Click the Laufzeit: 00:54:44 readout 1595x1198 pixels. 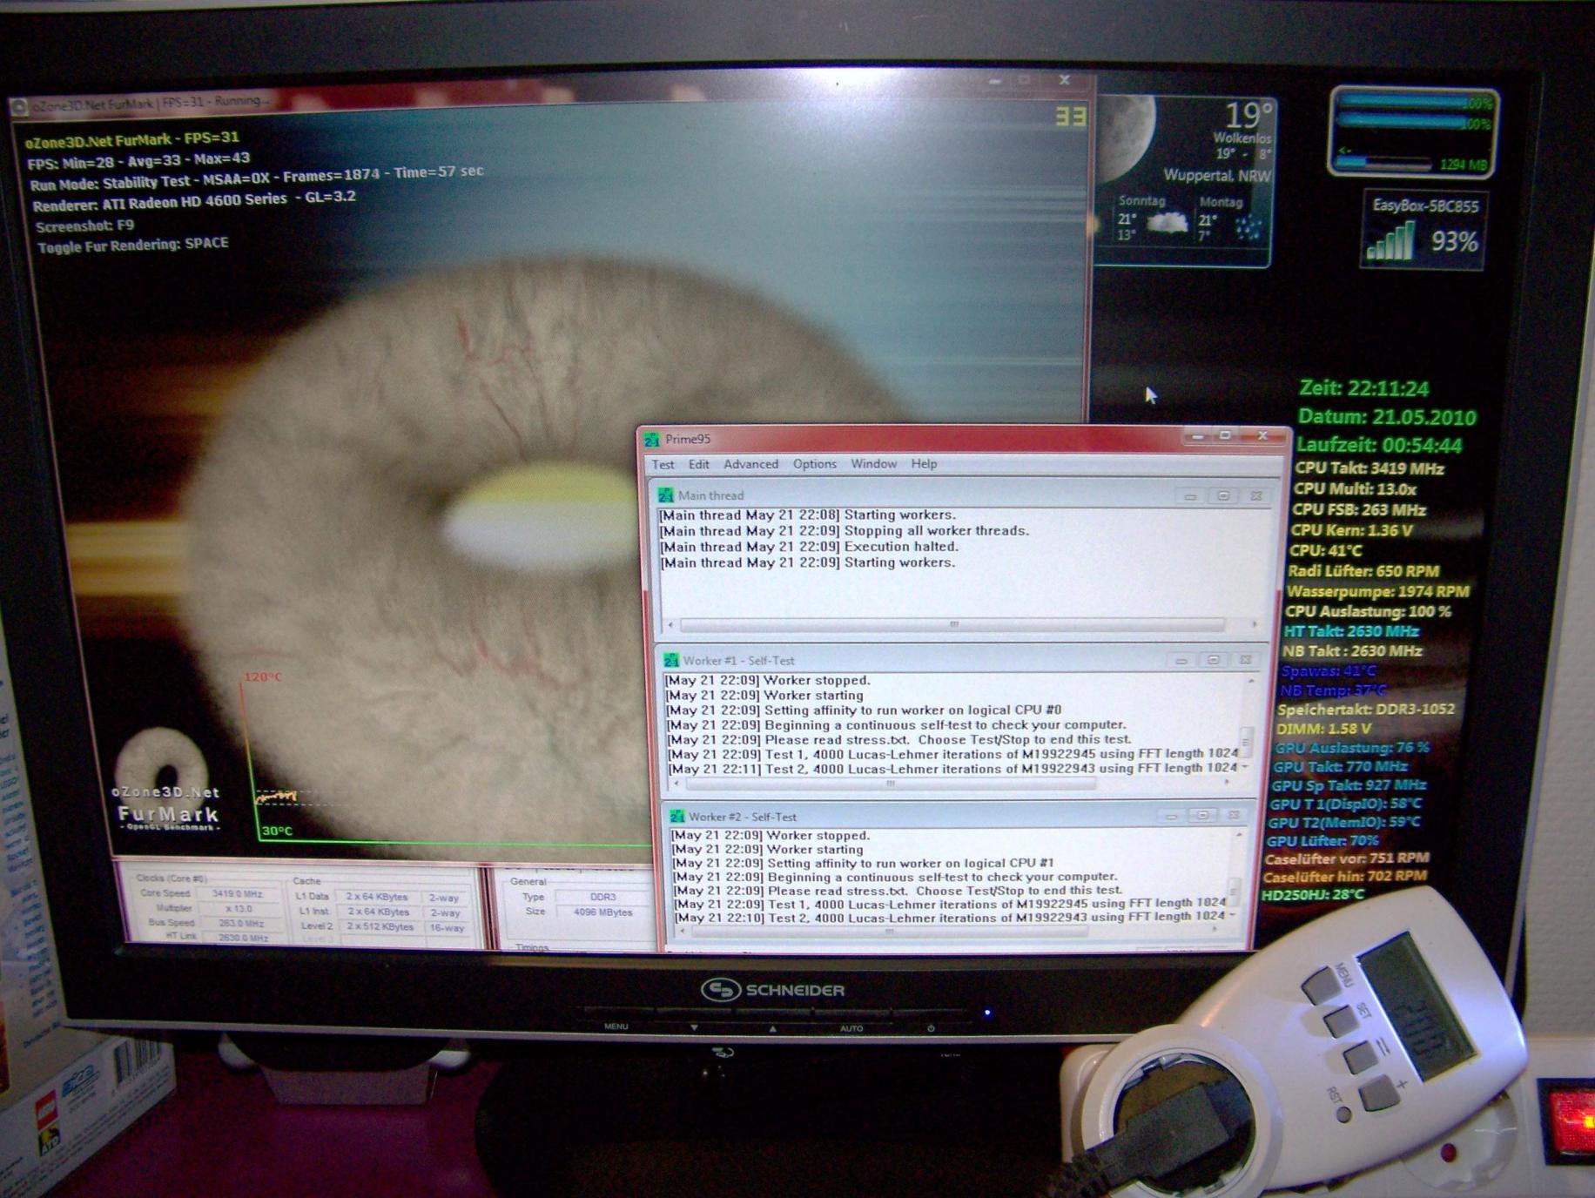pyautogui.click(x=1379, y=446)
